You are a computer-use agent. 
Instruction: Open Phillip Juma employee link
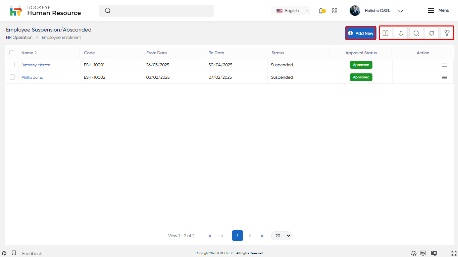[x=32, y=77]
